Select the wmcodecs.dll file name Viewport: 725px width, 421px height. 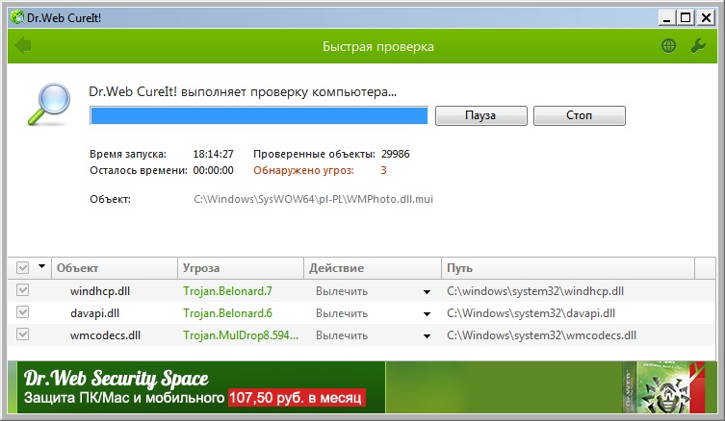click(105, 335)
